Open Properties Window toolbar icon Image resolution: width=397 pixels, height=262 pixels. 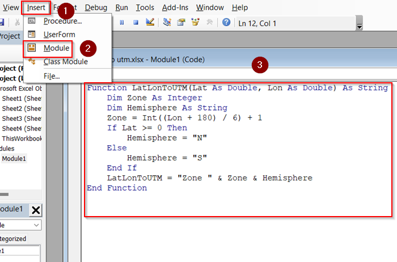click(181, 22)
